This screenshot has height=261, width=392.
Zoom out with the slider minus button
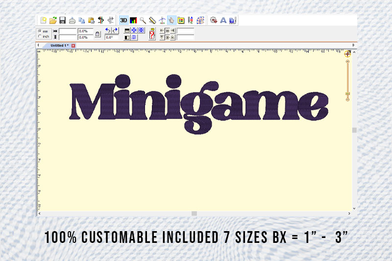click(x=347, y=100)
